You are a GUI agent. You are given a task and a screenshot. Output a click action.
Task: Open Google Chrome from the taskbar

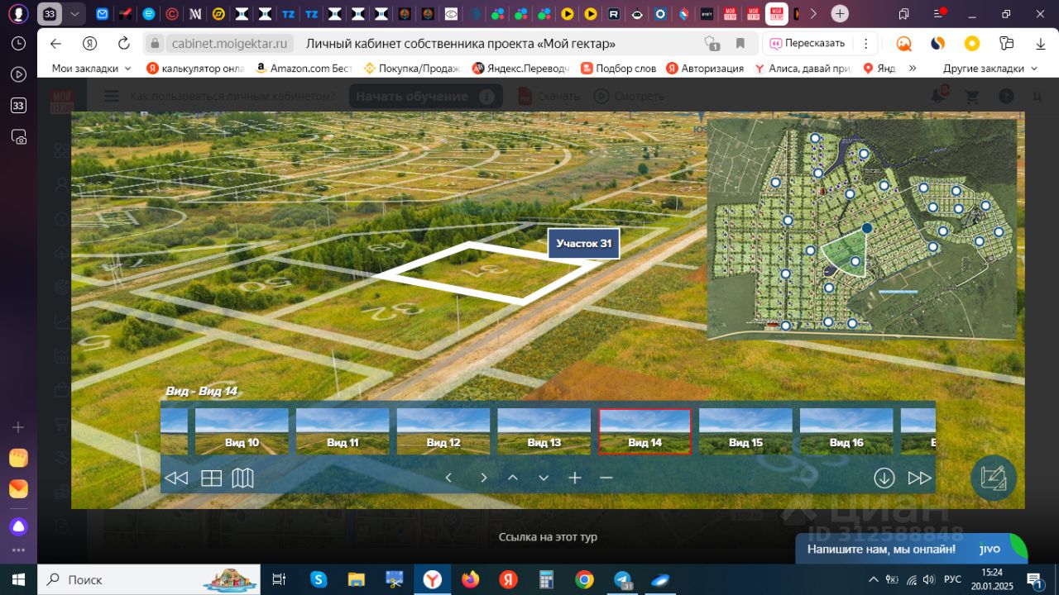[584, 579]
